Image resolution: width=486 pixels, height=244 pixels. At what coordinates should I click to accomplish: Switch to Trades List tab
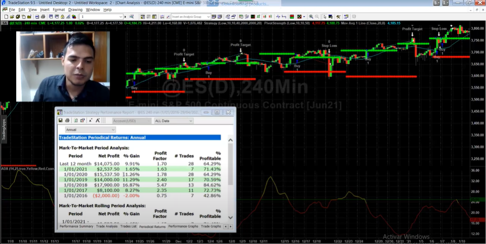click(x=128, y=226)
